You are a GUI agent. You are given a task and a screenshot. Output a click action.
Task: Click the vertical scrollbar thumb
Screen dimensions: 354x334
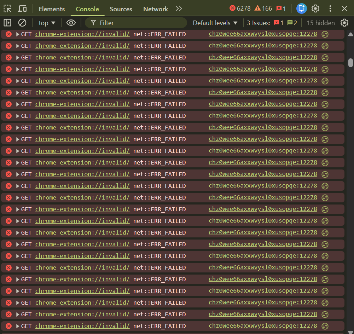[350, 63]
